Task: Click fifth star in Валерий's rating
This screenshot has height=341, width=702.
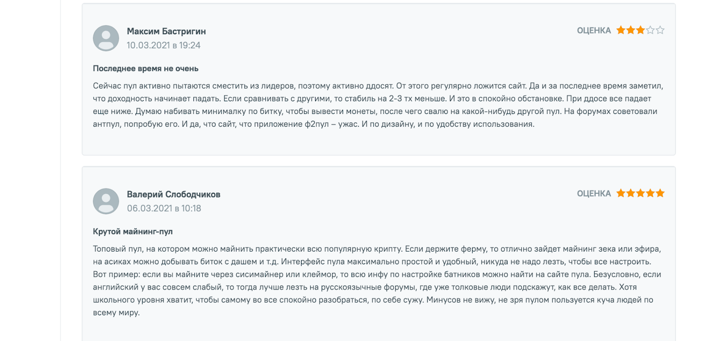Action: (660, 193)
